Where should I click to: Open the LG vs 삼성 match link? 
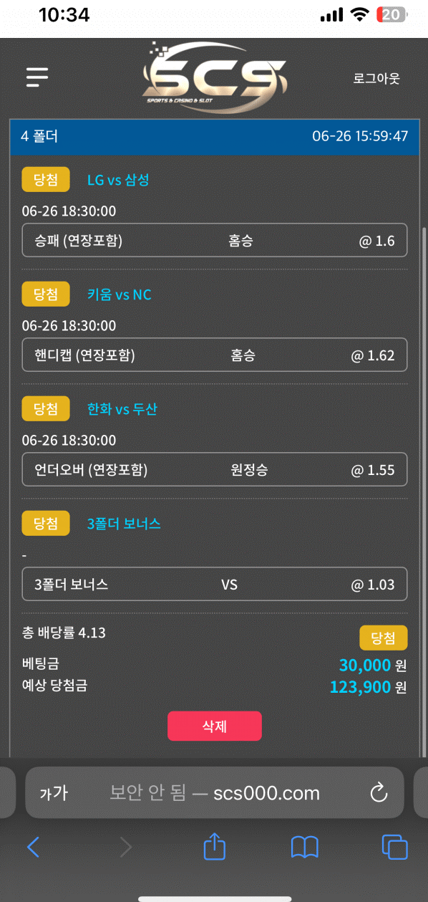tap(118, 180)
